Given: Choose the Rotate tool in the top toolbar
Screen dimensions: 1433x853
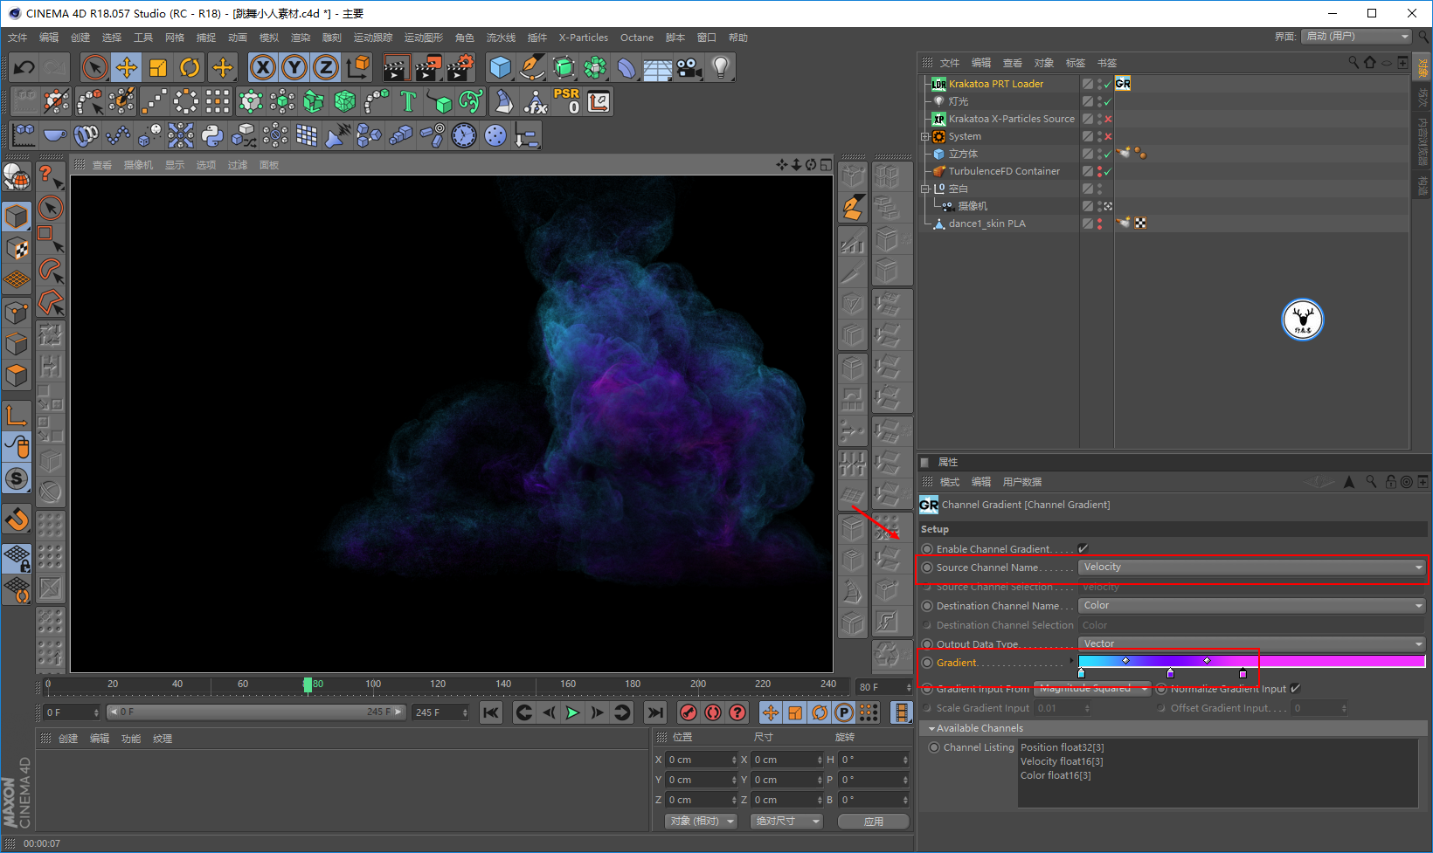Looking at the screenshot, I should point(190,67).
